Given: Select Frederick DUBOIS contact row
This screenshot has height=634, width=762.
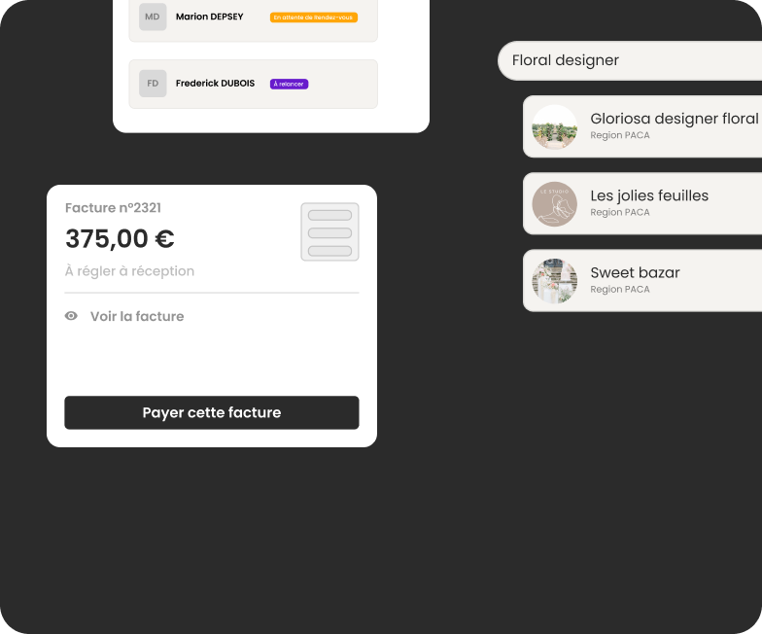Looking at the screenshot, I should coord(253,84).
